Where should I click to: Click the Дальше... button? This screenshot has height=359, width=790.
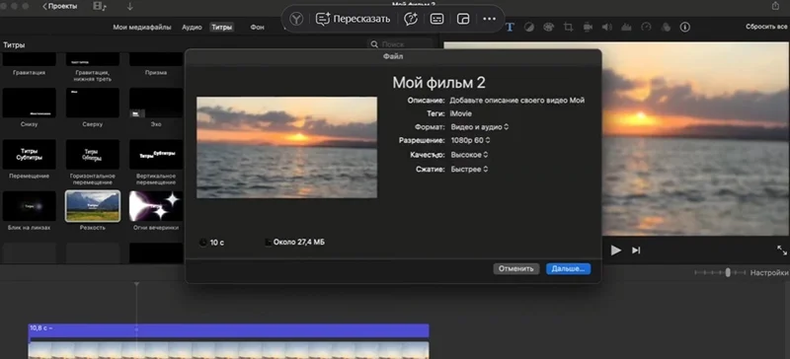coord(569,269)
